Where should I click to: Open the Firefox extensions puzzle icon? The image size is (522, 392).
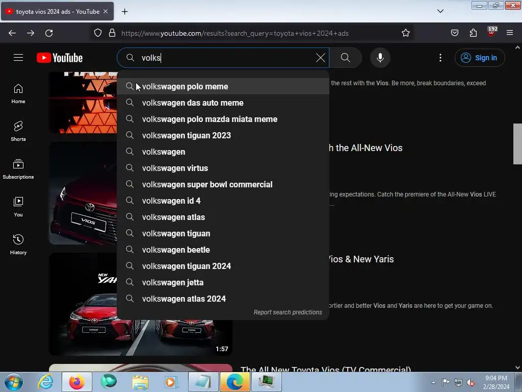pos(473,33)
